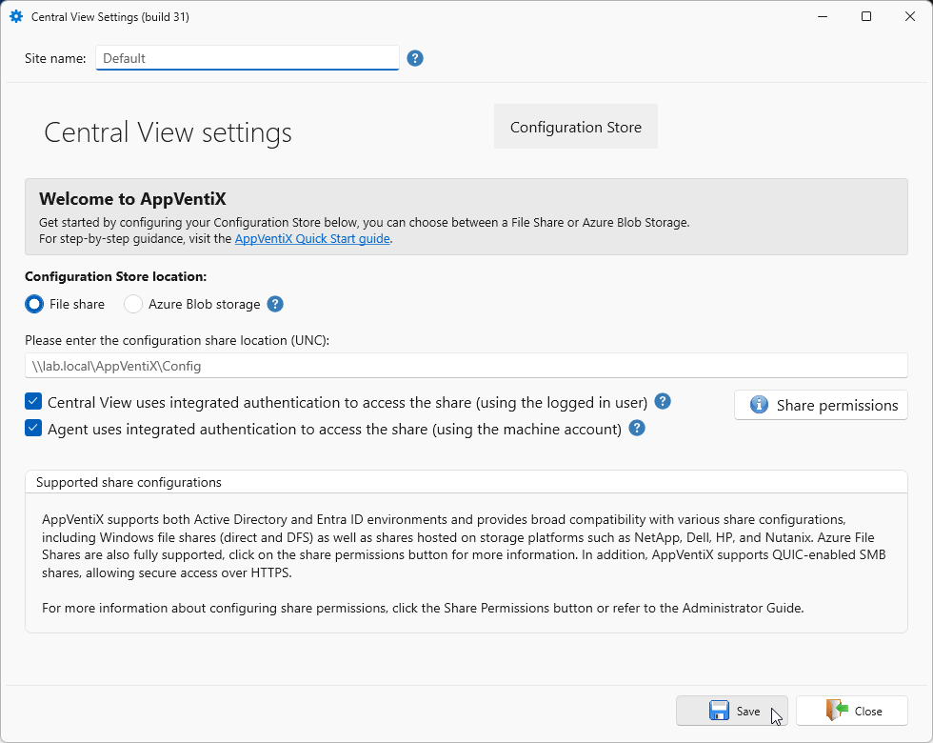Click the 'Welcome to AppVentiX' heading

132,199
